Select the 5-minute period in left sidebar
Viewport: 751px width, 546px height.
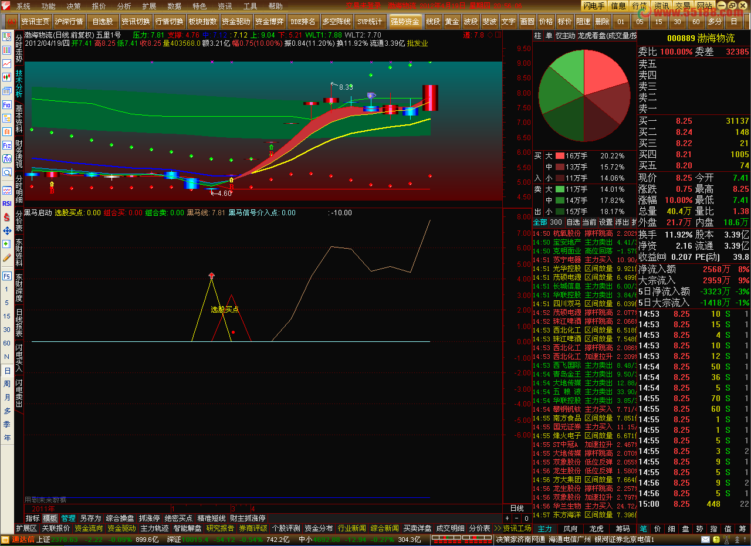[x=7, y=303]
